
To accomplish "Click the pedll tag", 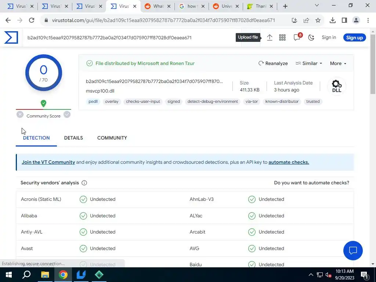I will click(93, 101).
